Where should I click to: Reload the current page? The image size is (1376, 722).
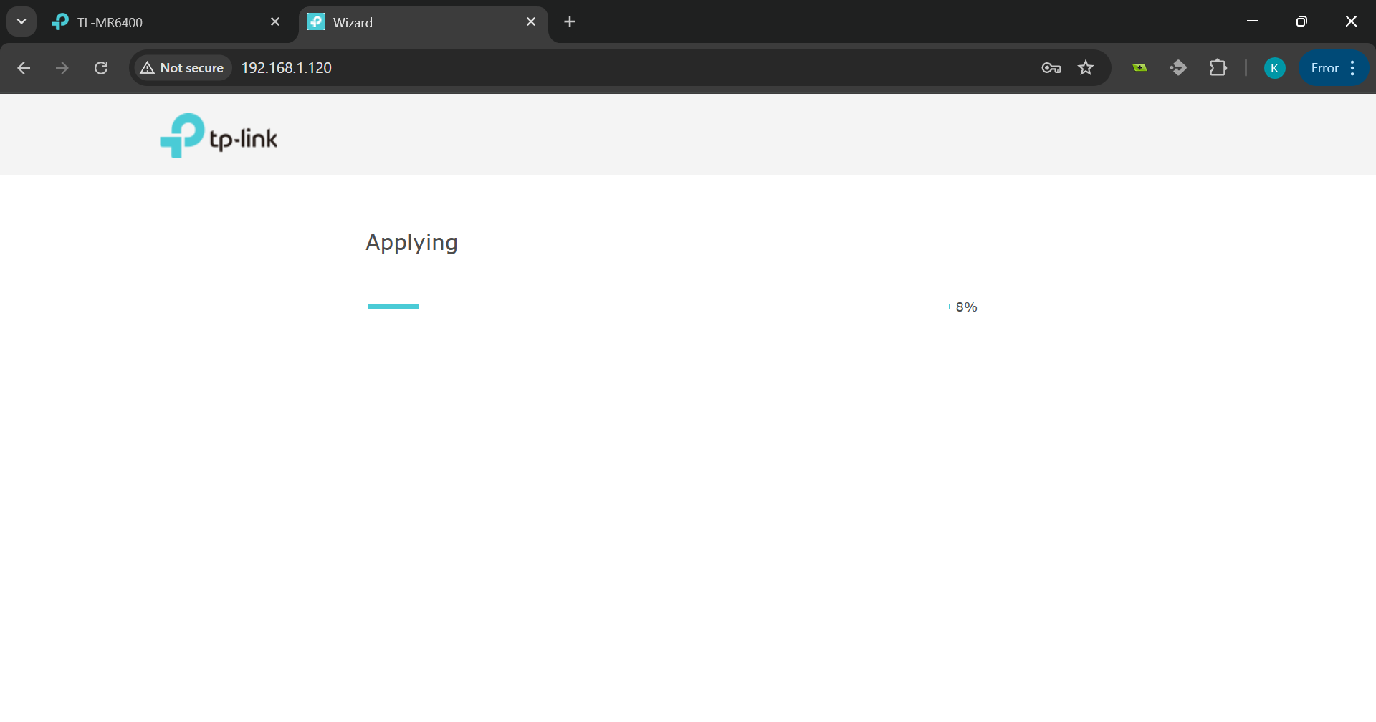pyautogui.click(x=101, y=68)
